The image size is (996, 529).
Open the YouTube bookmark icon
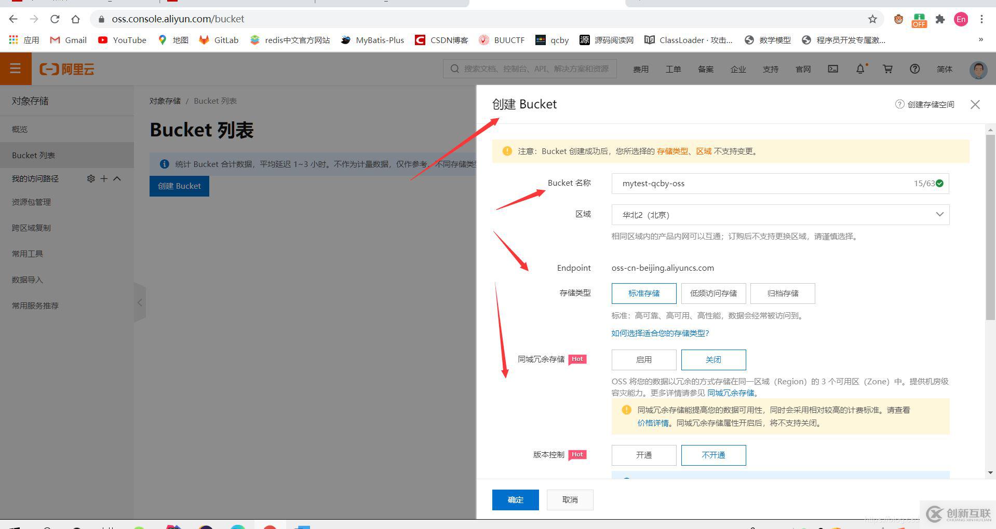pyautogui.click(x=103, y=40)
